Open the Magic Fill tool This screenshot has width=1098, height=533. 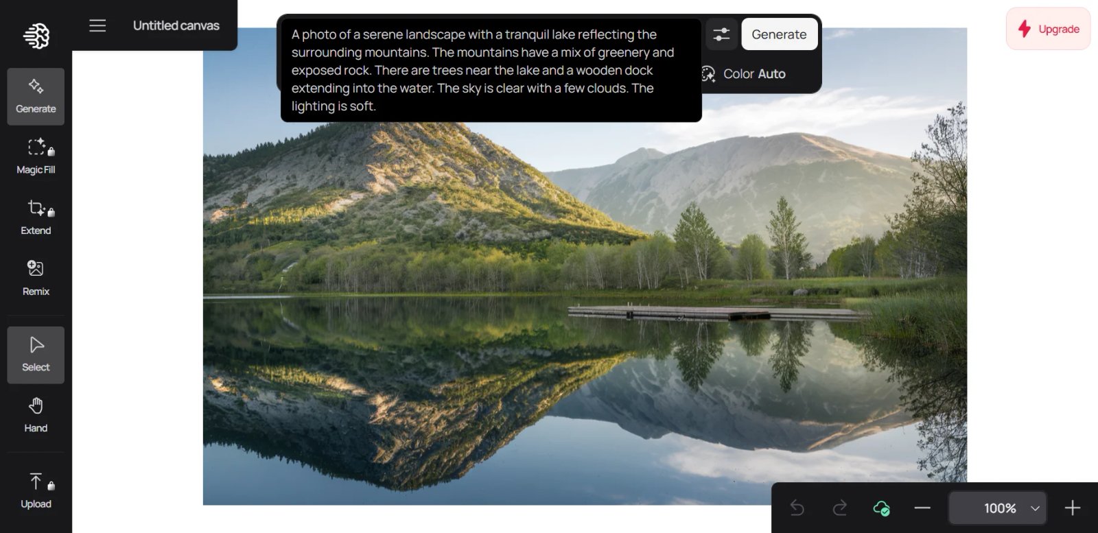tap(36, 157)
